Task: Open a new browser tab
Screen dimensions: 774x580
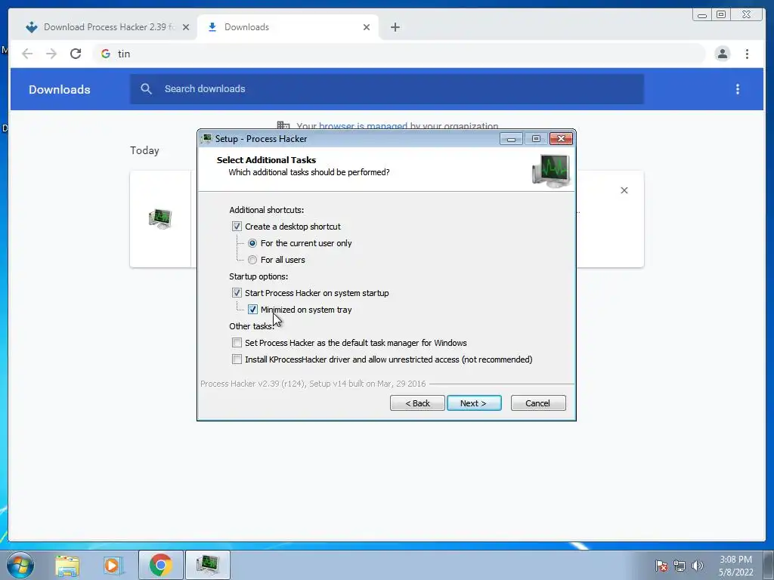Action: [x=395, y=27]
